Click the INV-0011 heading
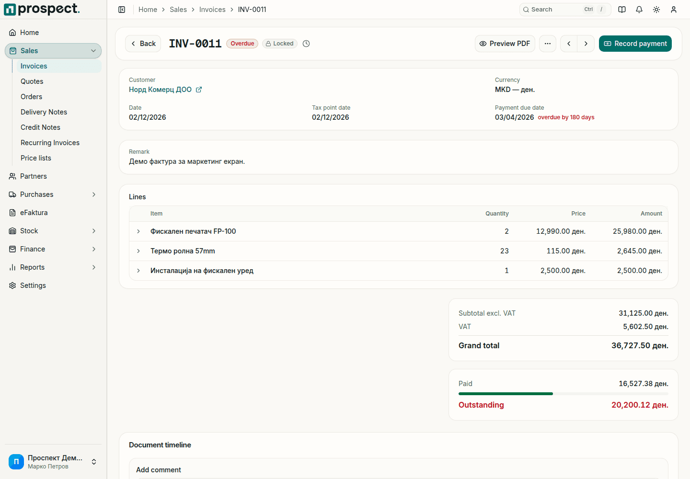Viewport: 690px width, 479px height. coord(195,44)
